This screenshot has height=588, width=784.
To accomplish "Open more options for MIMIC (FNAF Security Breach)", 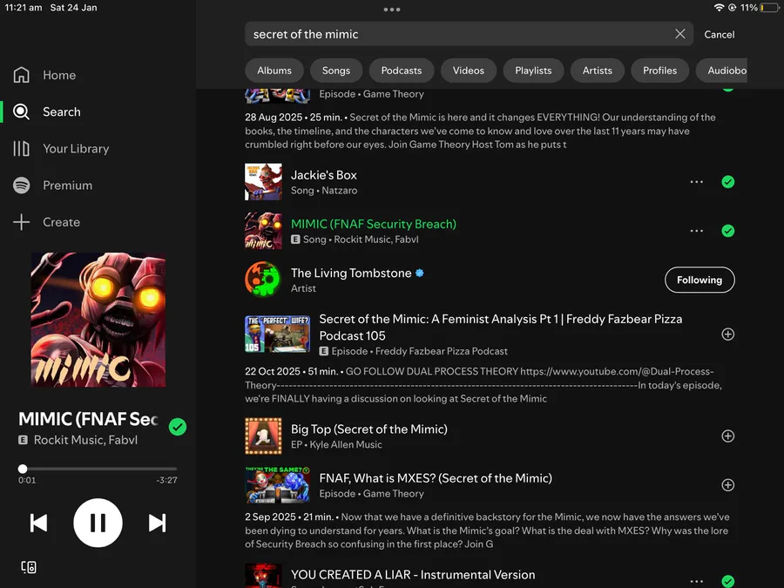I will (x=697, y=231).
